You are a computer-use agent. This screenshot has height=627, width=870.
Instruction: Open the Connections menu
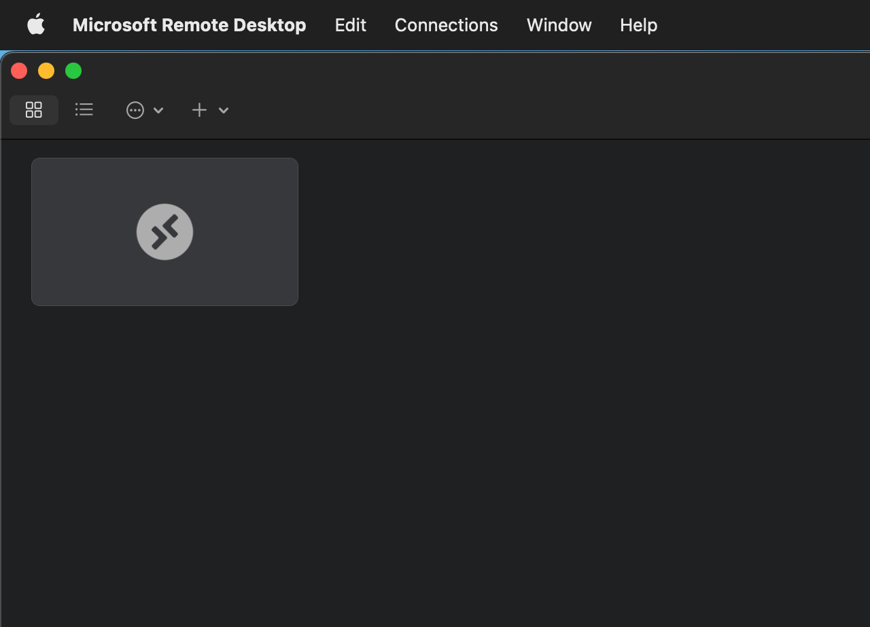click(x=446, y=24)
